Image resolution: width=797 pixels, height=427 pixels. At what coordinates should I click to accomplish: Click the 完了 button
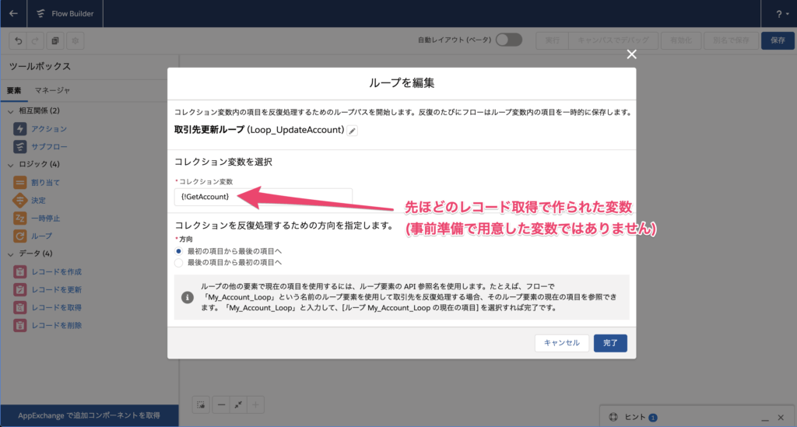point(610,343)
